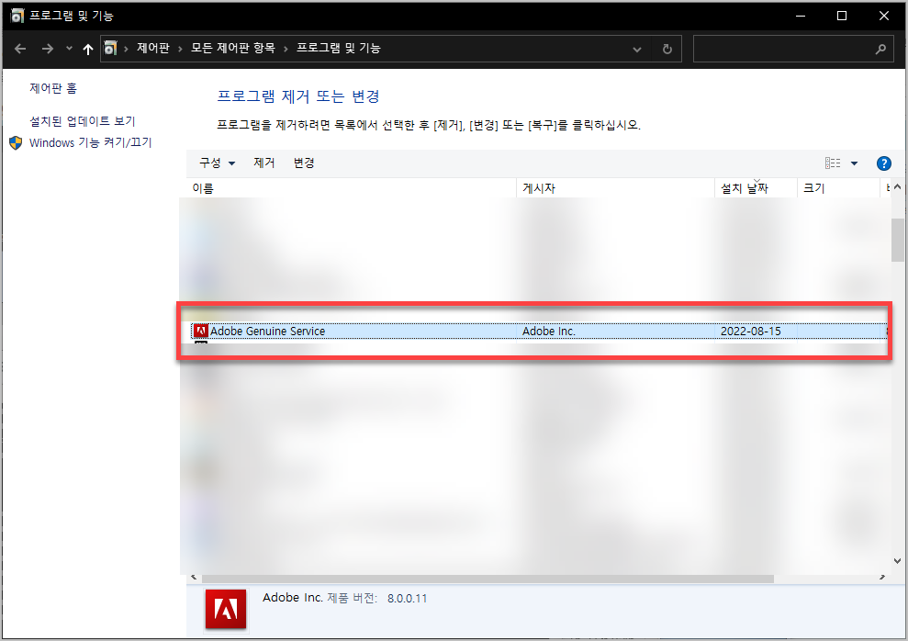Image resolution: width=908 pixels, height=641 pixels.
Task: Open help with the question mark icon
Action: pyautogui.click(x=884, y=163)
